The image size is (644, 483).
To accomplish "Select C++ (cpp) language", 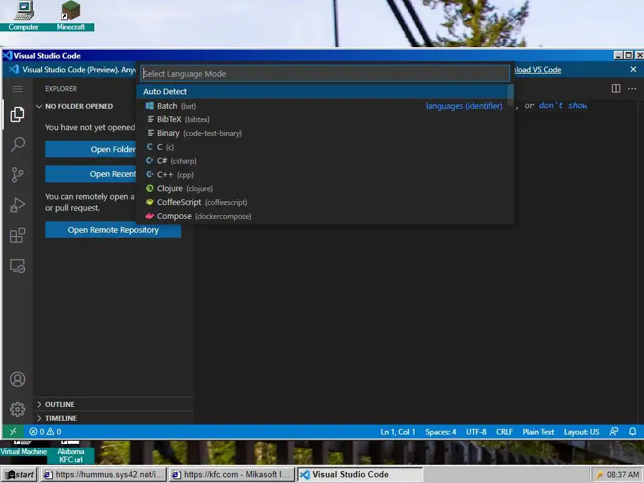I will (323, 175).
